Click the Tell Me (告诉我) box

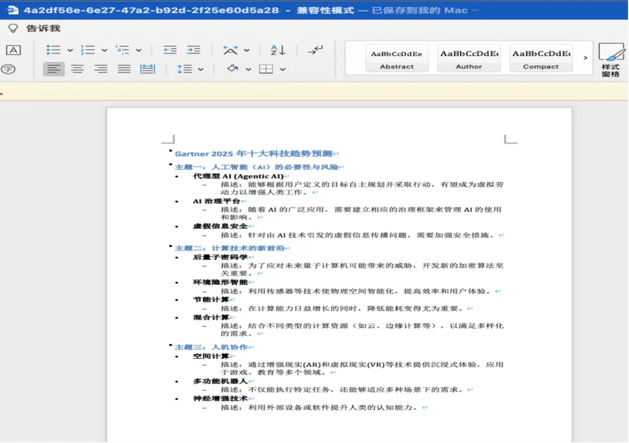click(x=43, y=28)
